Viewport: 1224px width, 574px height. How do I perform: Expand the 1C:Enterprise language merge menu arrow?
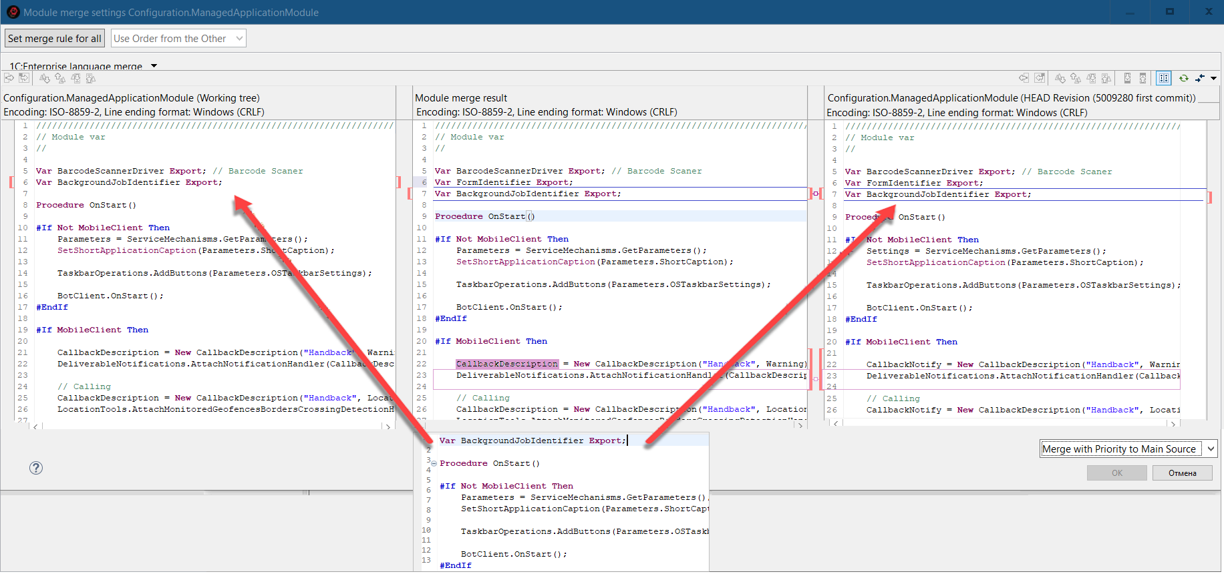(154, 66)
